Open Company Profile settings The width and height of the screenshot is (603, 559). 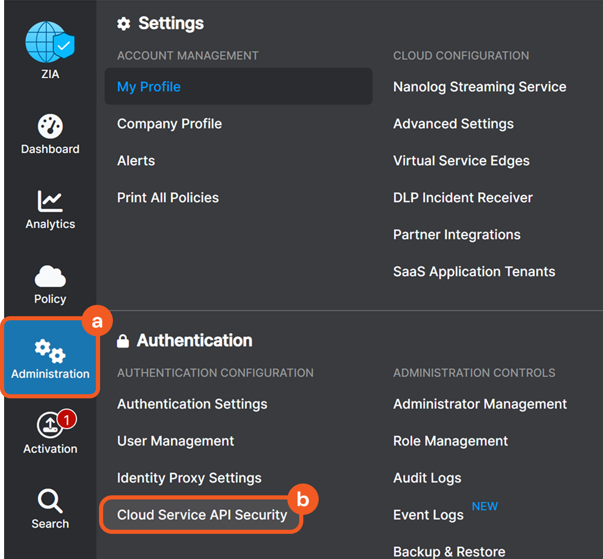pyautogui.click(x=169, y=124)
